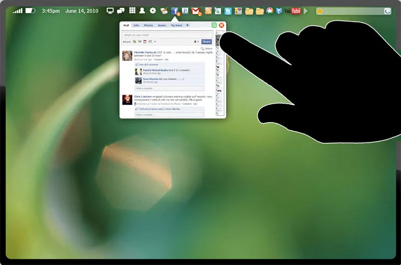Image resolution: width=401 pixels, height=265 pixels.
Task: Like Michelle Mariscal's post
Action: [x=166, y=60]
